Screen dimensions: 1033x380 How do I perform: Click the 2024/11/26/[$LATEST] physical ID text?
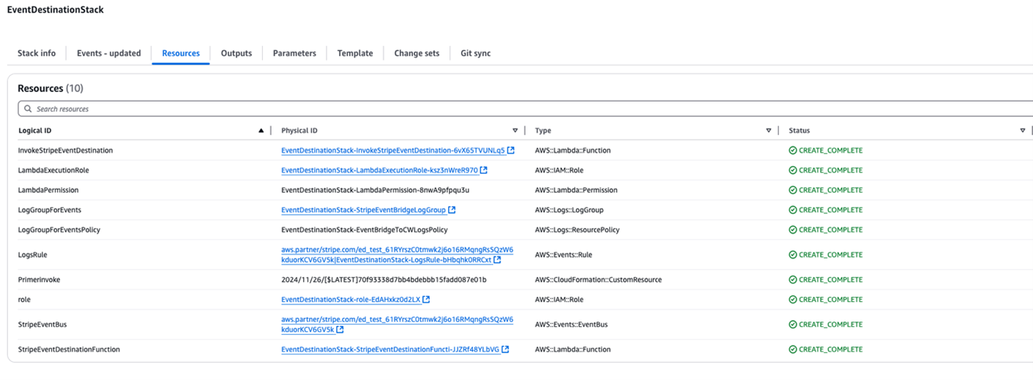tap(384, 280)
